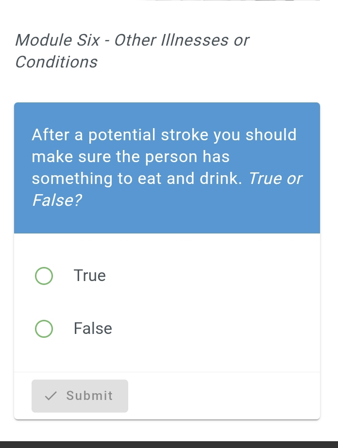Click the "Submit" label text
Screen dimensions: 338x448
coord(89,396)
